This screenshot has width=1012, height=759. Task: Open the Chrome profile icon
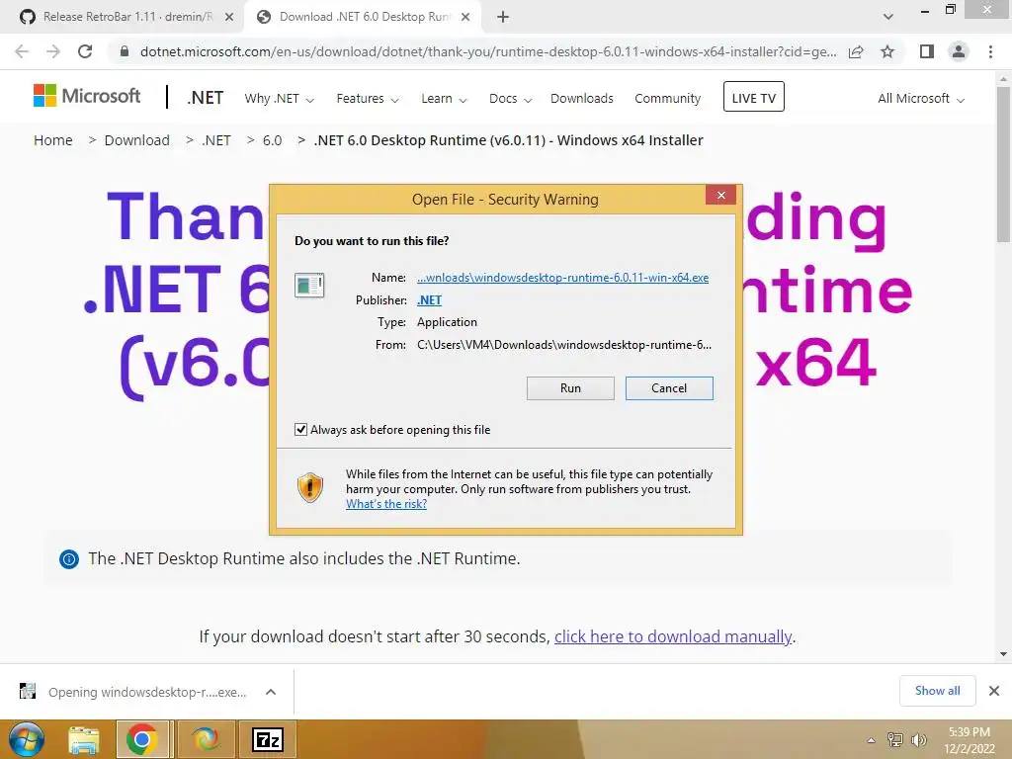(959, 51)
